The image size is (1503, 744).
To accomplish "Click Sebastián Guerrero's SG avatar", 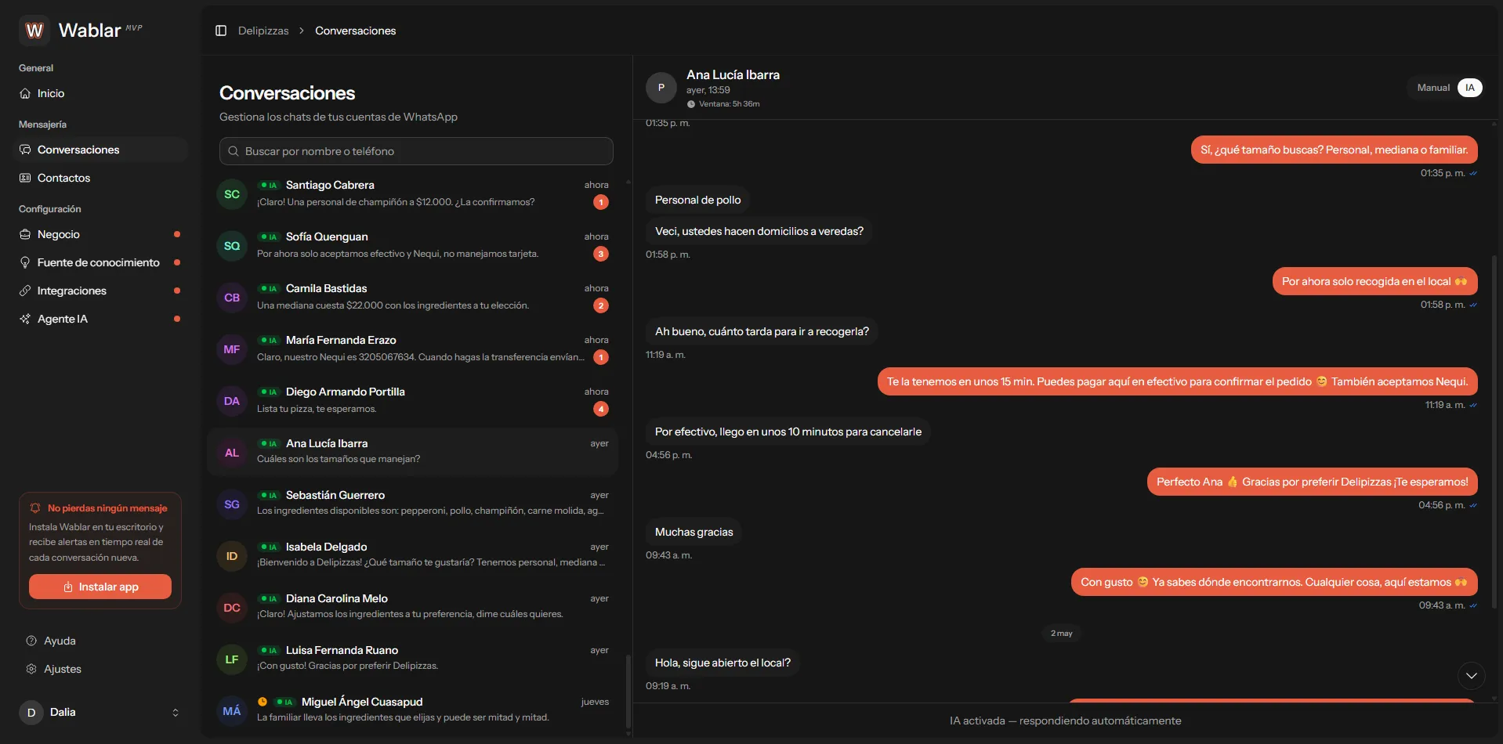I will pos(232,504).
